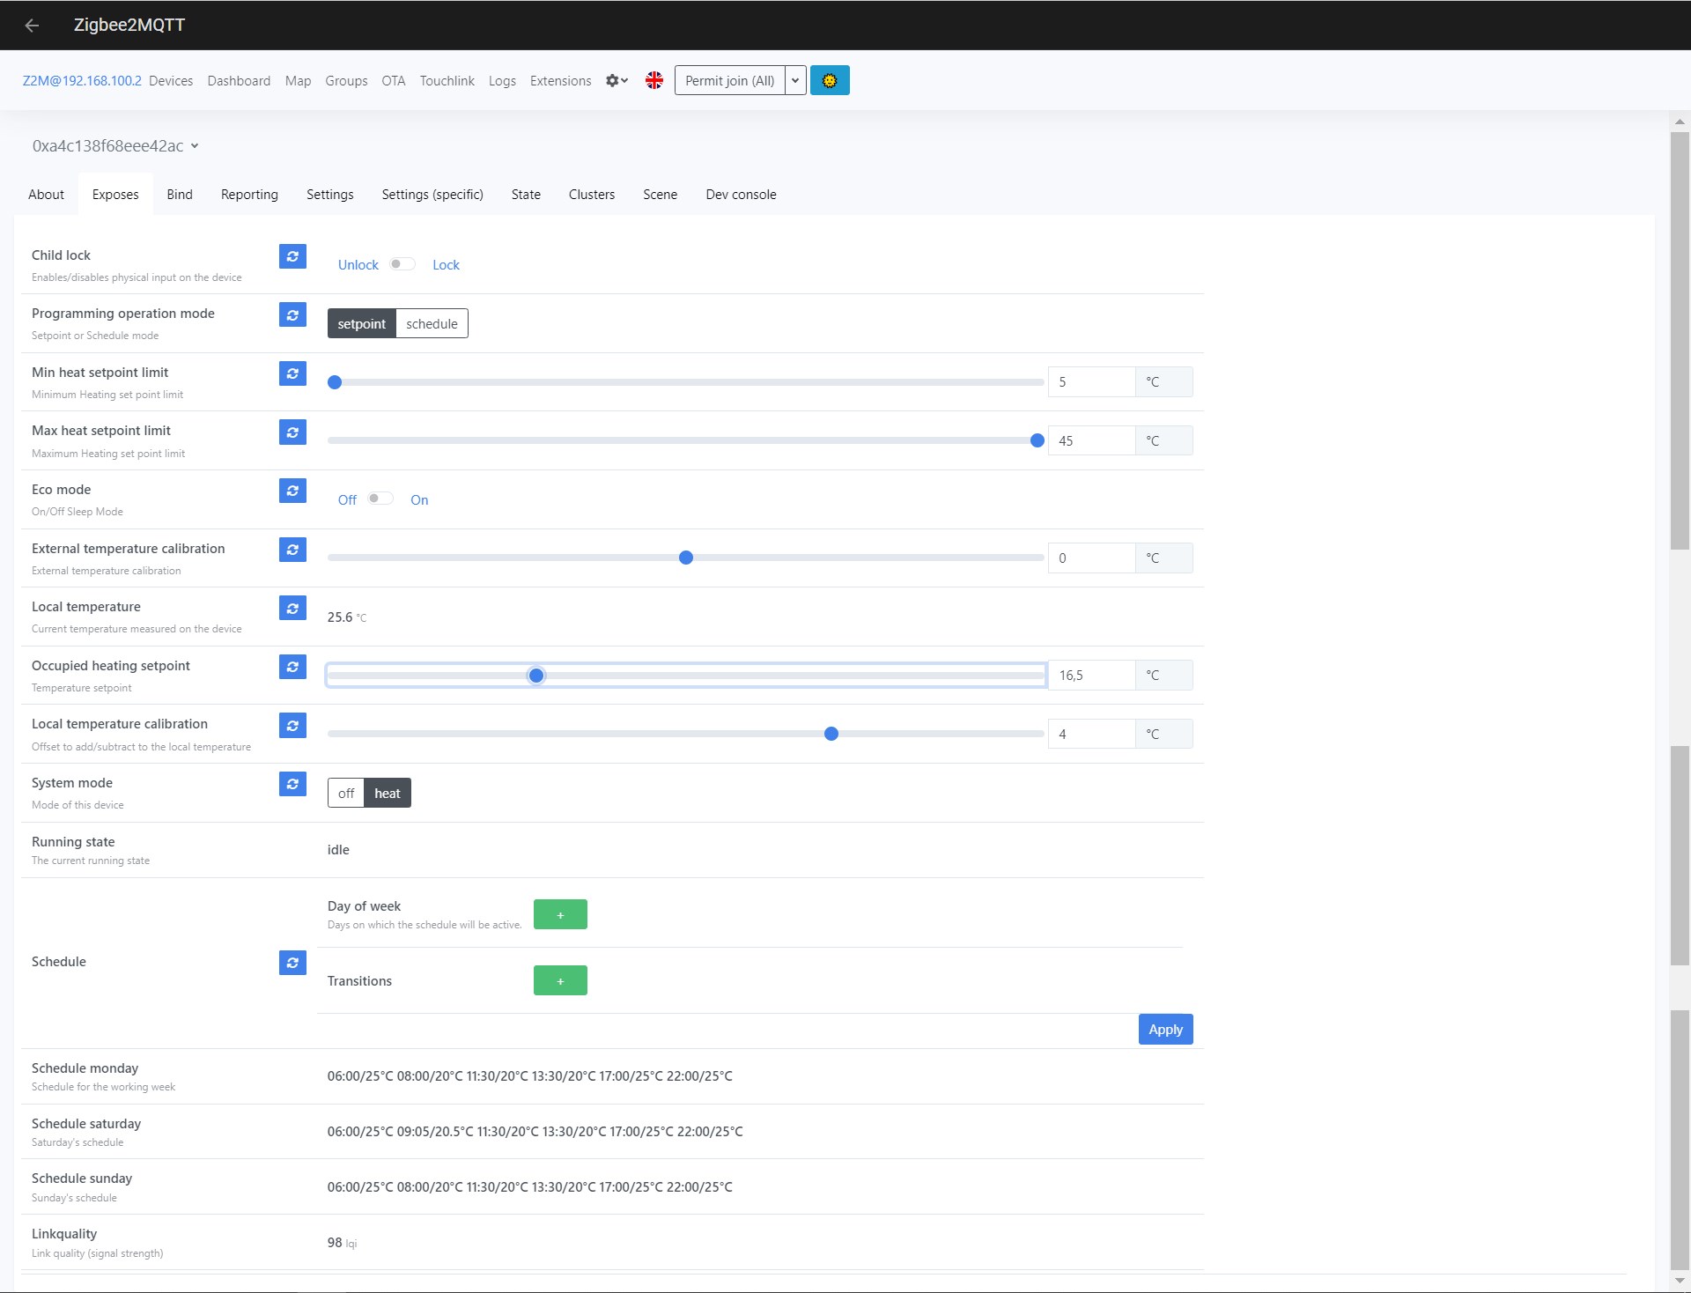Viewport: 1691px width, 1293px height.
Task: Add a Transitions entry with plus button
Action: 560,981
